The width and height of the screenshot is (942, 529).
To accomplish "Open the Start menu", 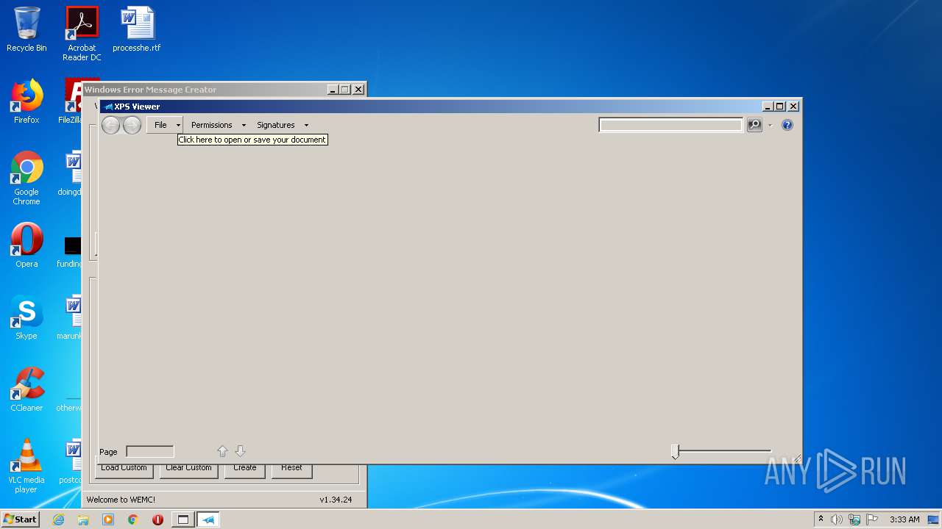I will (x=20, y=519).
